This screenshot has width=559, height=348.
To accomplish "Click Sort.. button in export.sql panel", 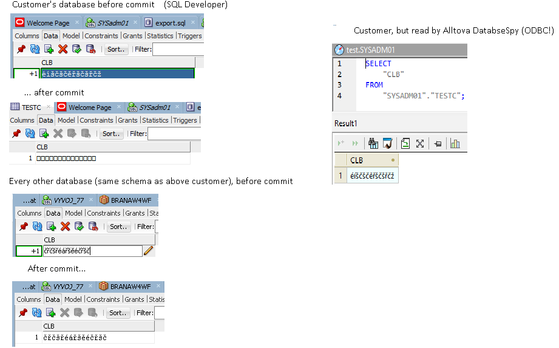I will (x=116, y=49).
